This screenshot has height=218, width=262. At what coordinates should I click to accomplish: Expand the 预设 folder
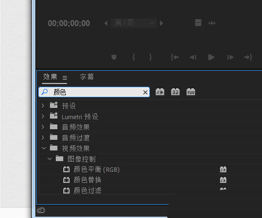click(43, 106)
